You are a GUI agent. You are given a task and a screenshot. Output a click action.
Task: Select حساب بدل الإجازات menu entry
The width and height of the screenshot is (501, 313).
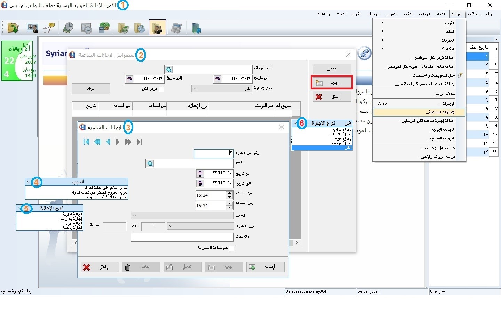tap(419, 148)
